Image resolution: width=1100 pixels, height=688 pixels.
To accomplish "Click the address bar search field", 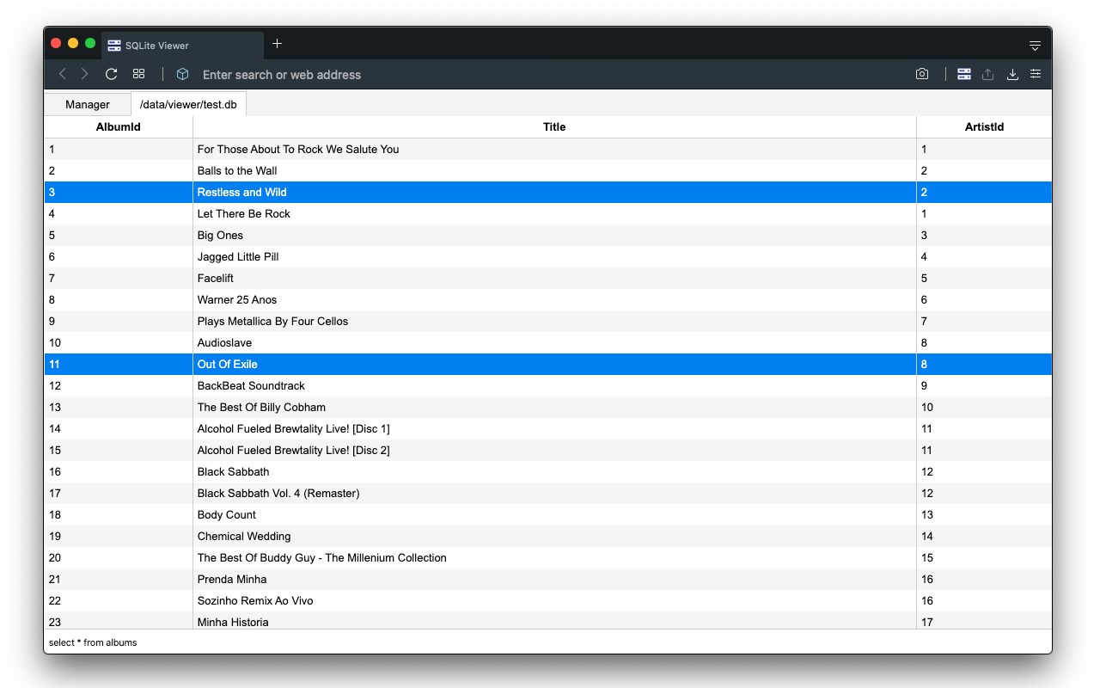I will 550,75.
